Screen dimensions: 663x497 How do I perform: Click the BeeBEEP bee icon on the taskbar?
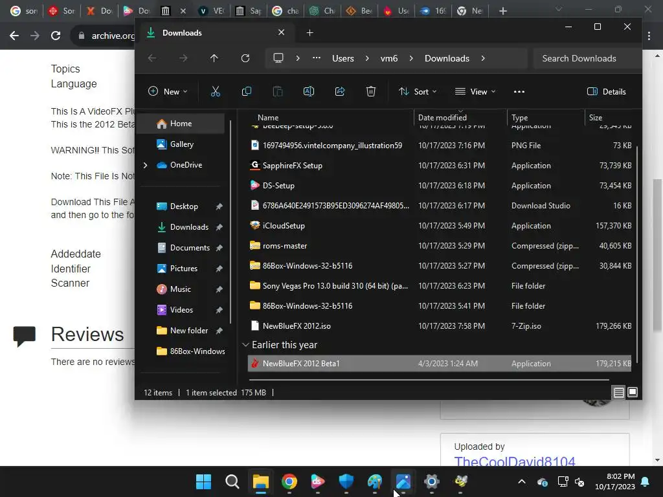[x=460, y=481]
